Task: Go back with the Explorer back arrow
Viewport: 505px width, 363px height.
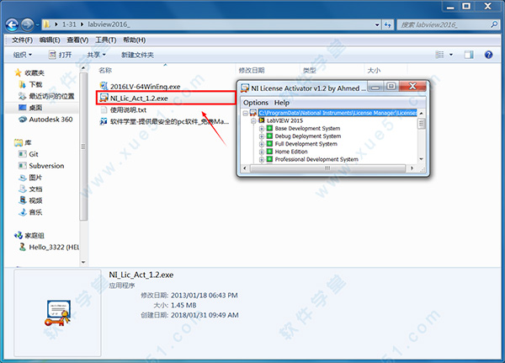Action: (13, 24)
